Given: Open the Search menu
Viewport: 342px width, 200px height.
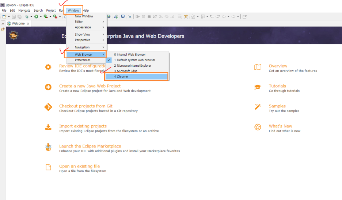Looking at the screenshot, I should [x=38, y=11].
